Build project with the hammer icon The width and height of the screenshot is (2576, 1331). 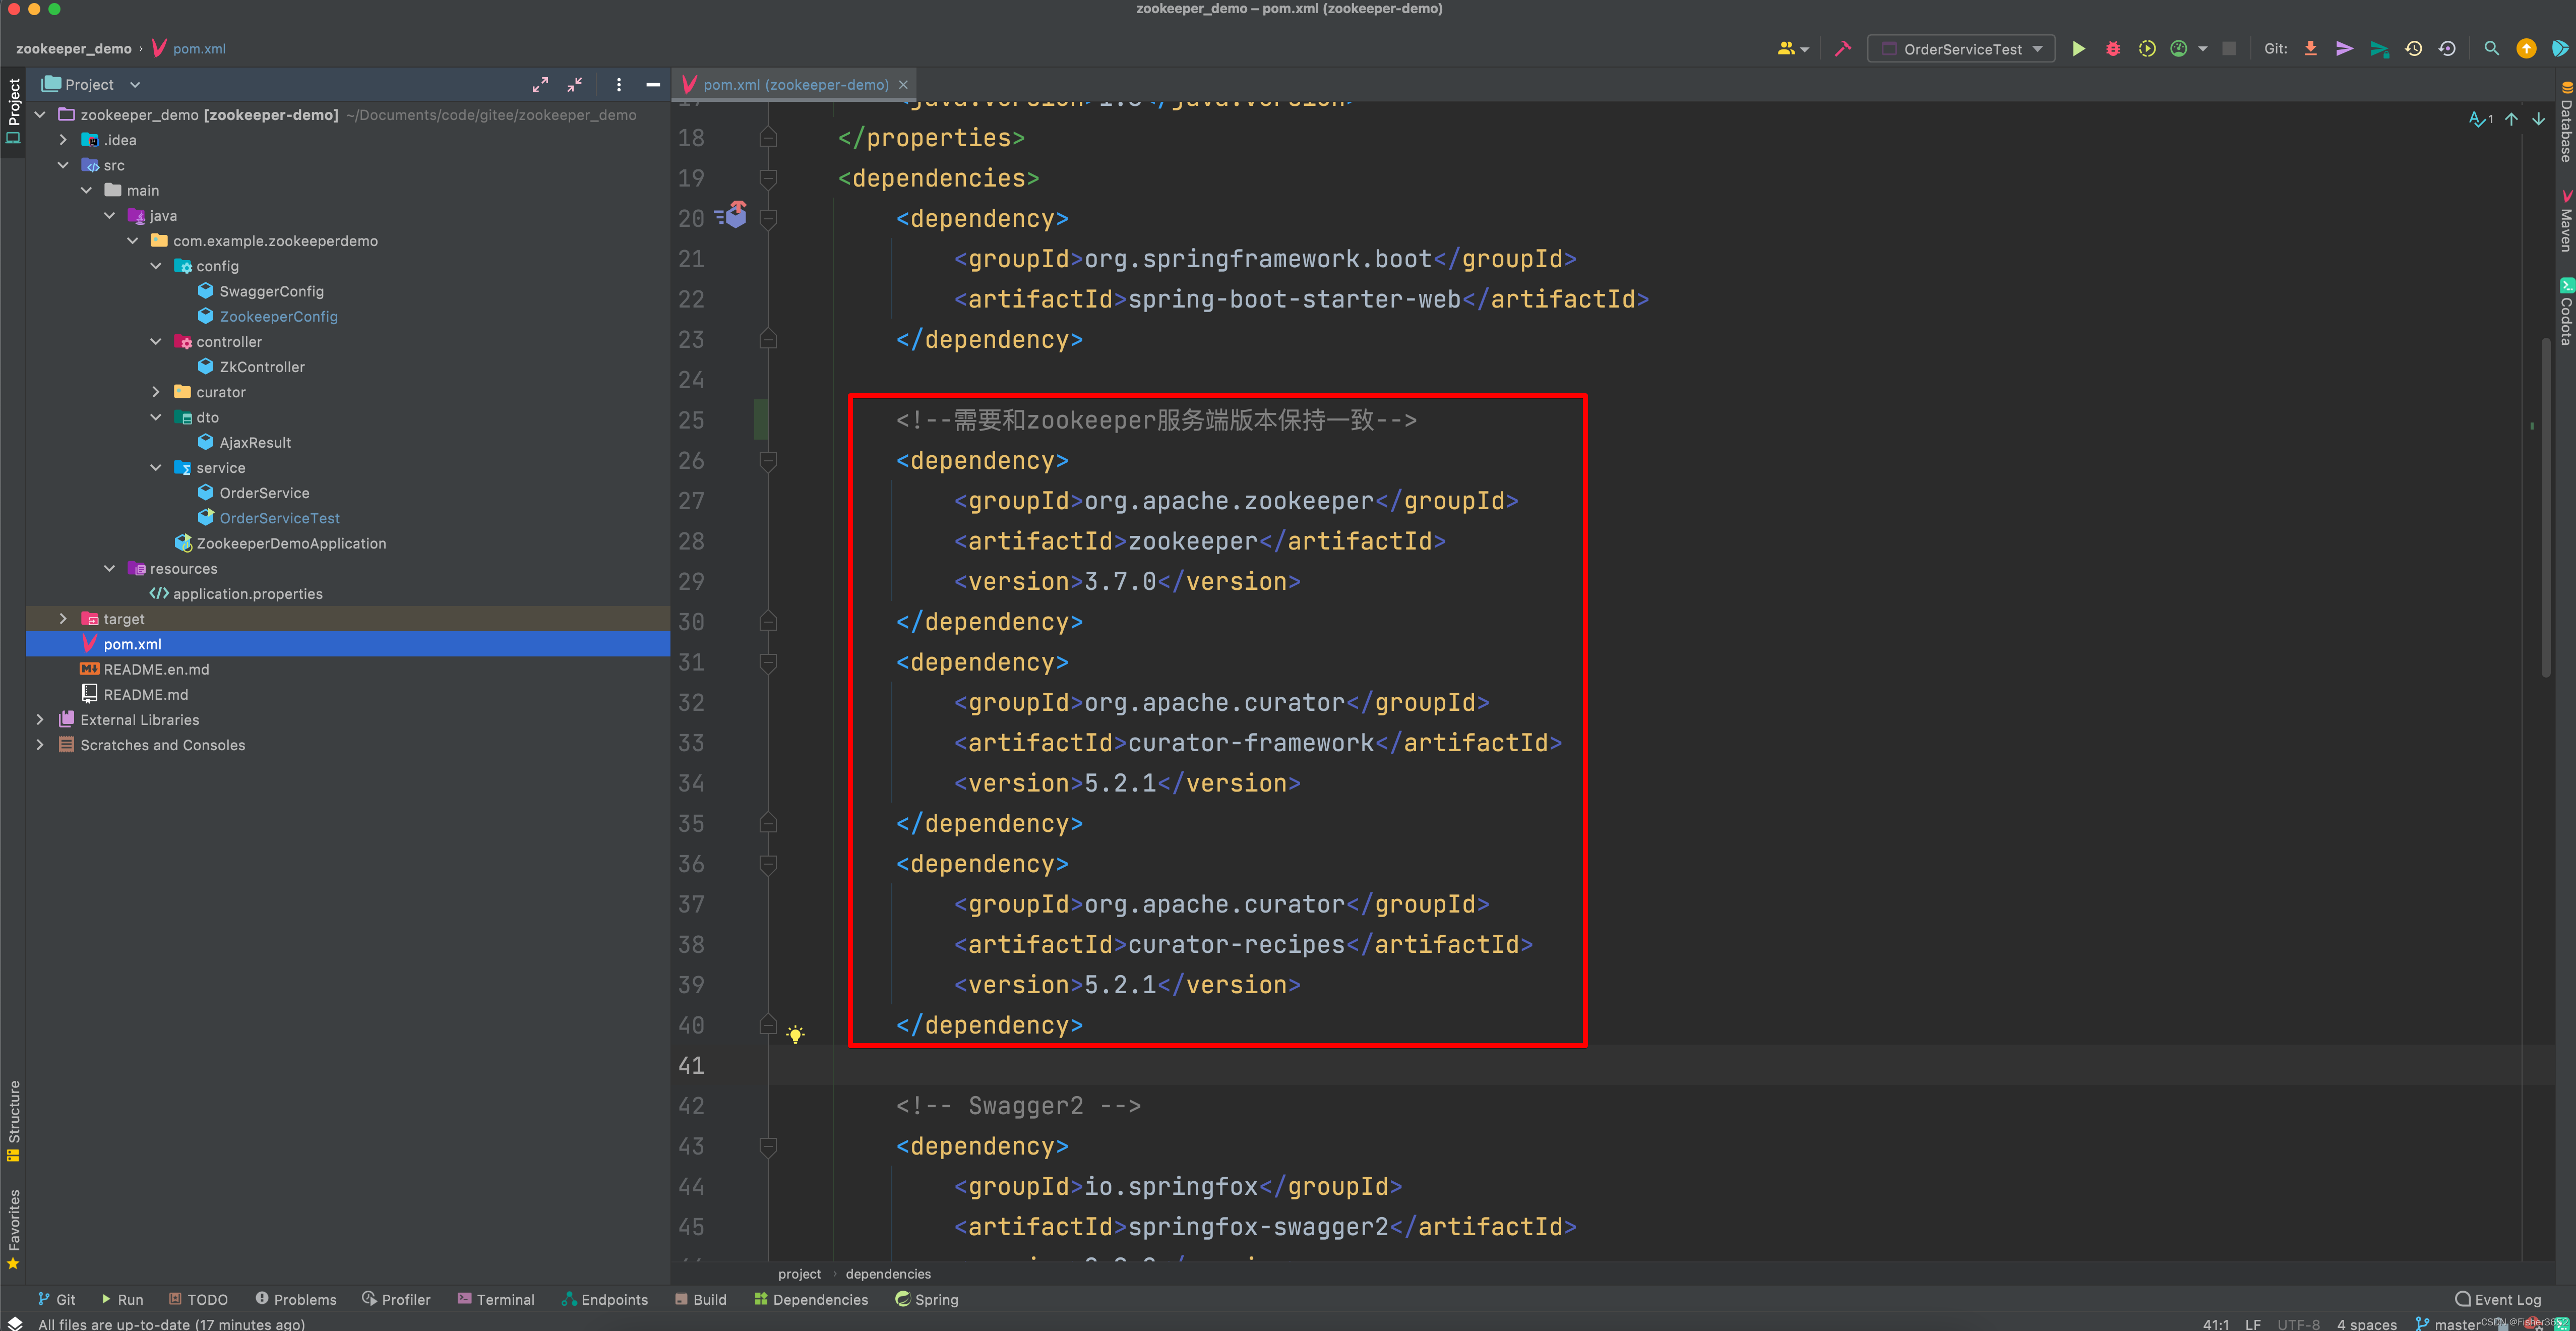tap(1842, 49)
